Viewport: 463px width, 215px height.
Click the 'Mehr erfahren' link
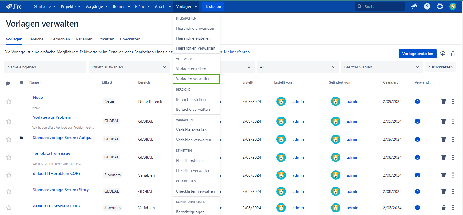click(x=237, y=52)
